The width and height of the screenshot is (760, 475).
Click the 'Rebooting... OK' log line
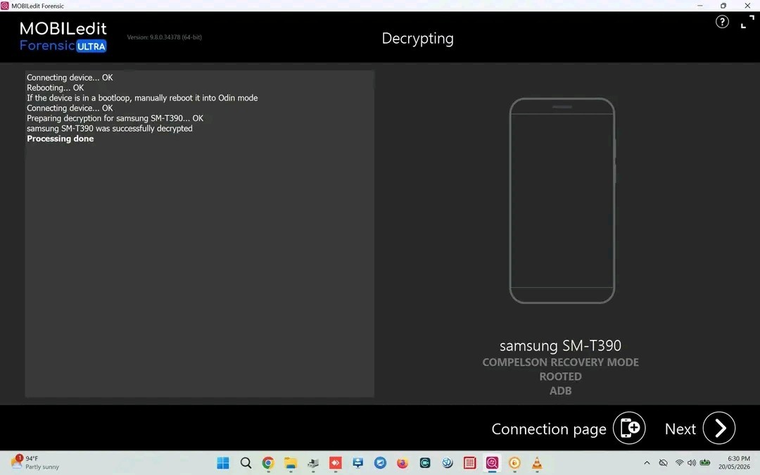56,88
